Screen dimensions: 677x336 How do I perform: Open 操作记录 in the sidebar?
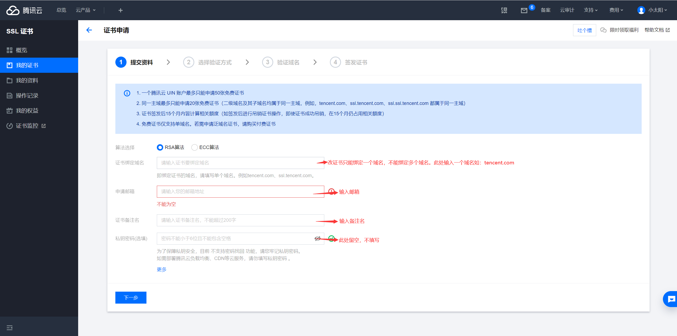coord(27,96)
